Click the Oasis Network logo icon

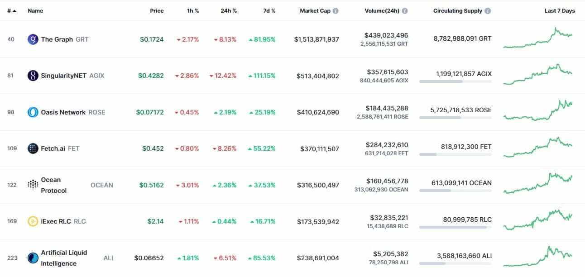click(33, 112)
